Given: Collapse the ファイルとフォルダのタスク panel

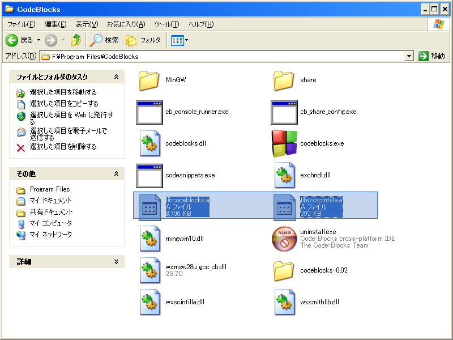Looking at the screenshot, I should pos(116,77).
